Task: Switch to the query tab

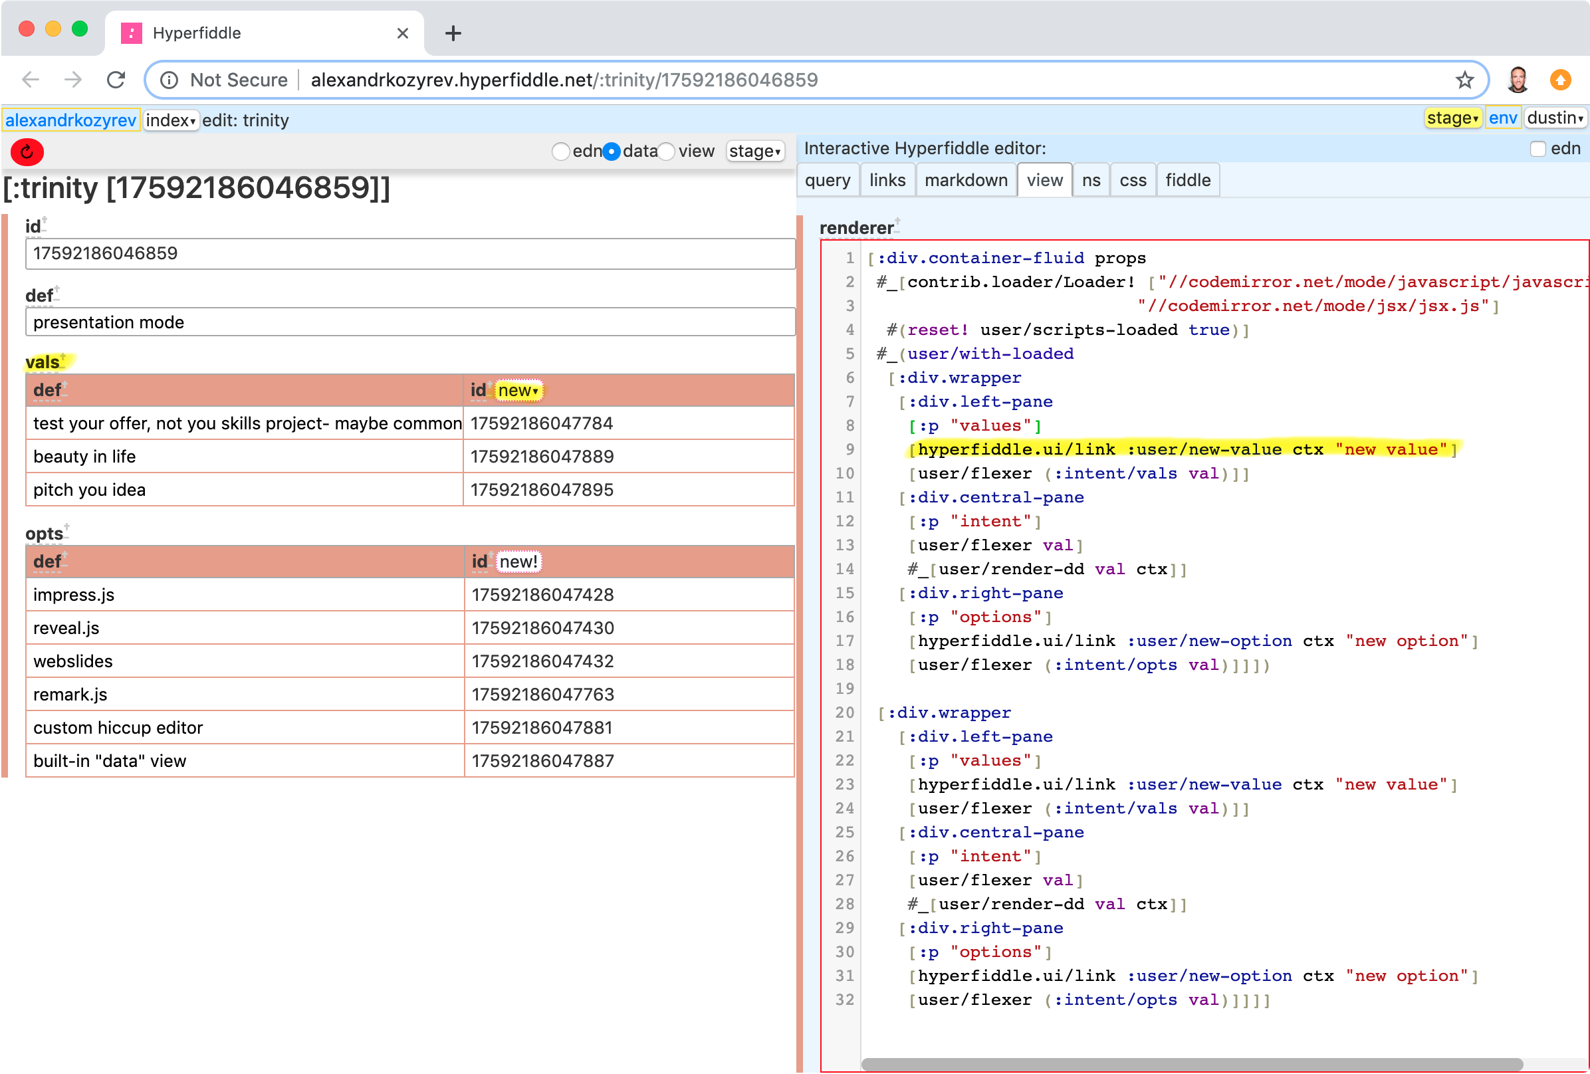Action: point(827,180)
